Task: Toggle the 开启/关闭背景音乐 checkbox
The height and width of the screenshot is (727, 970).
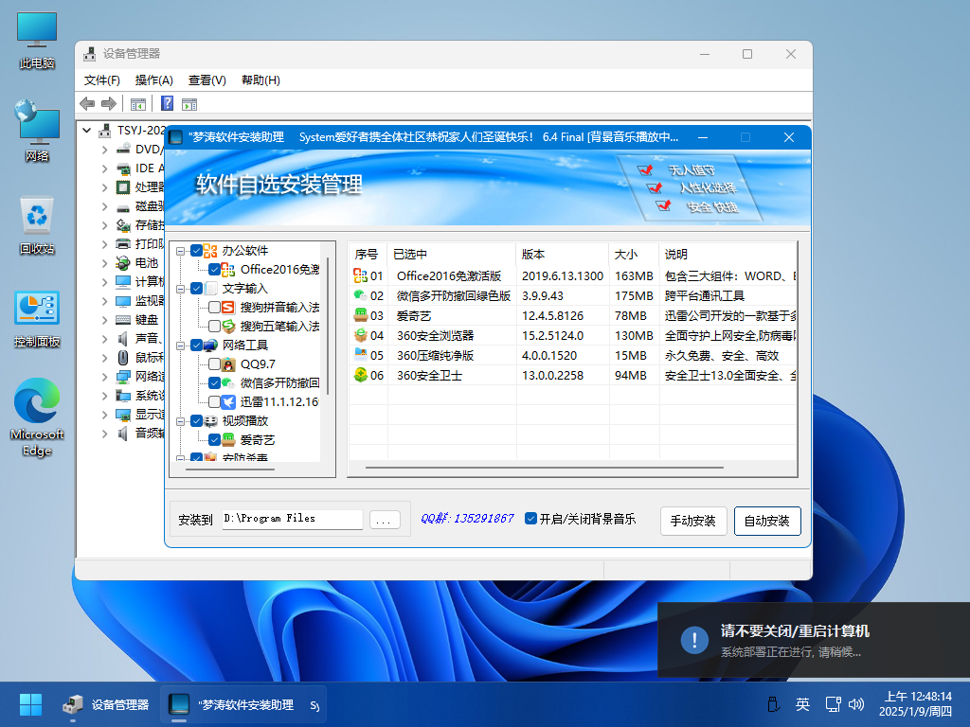Action: pos(530,518)
